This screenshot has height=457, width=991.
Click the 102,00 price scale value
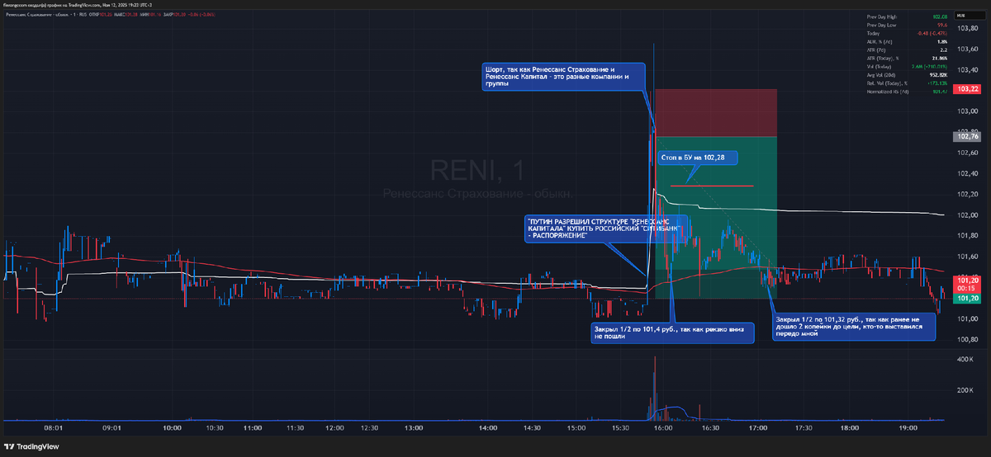(x=967, y=214)
